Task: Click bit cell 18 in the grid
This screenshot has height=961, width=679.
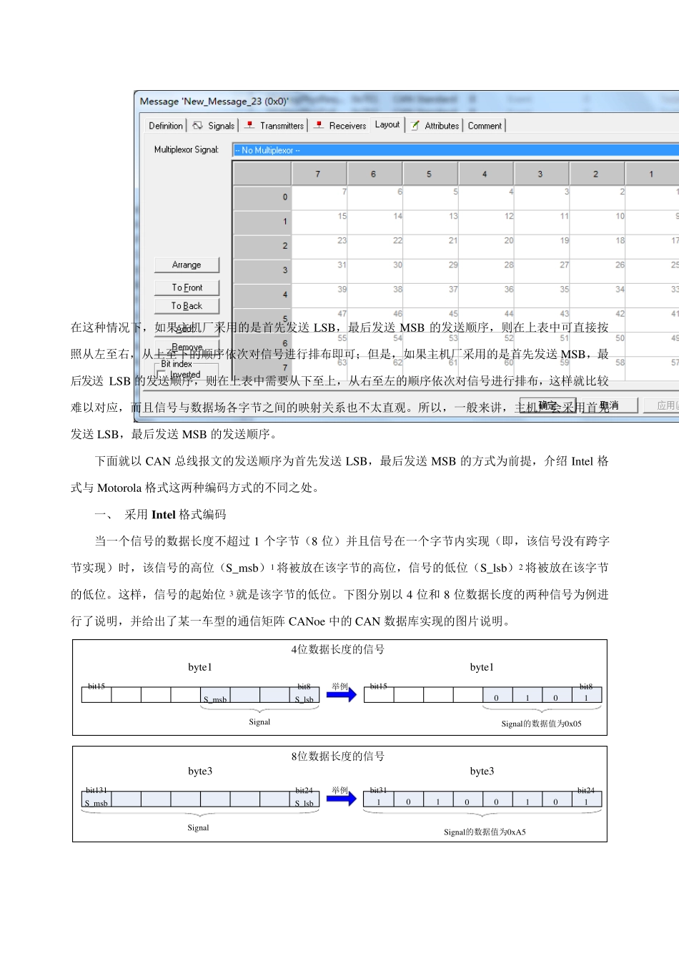Action: [x=598, y=247]
